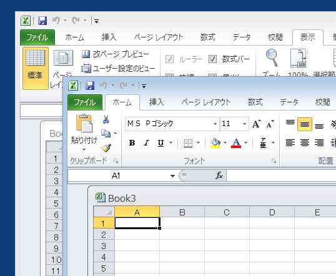This screenshot has width=336, height=276.
Task: Click the Name Box showing A1
Action: pyautogui.click(x=119, y=176)
